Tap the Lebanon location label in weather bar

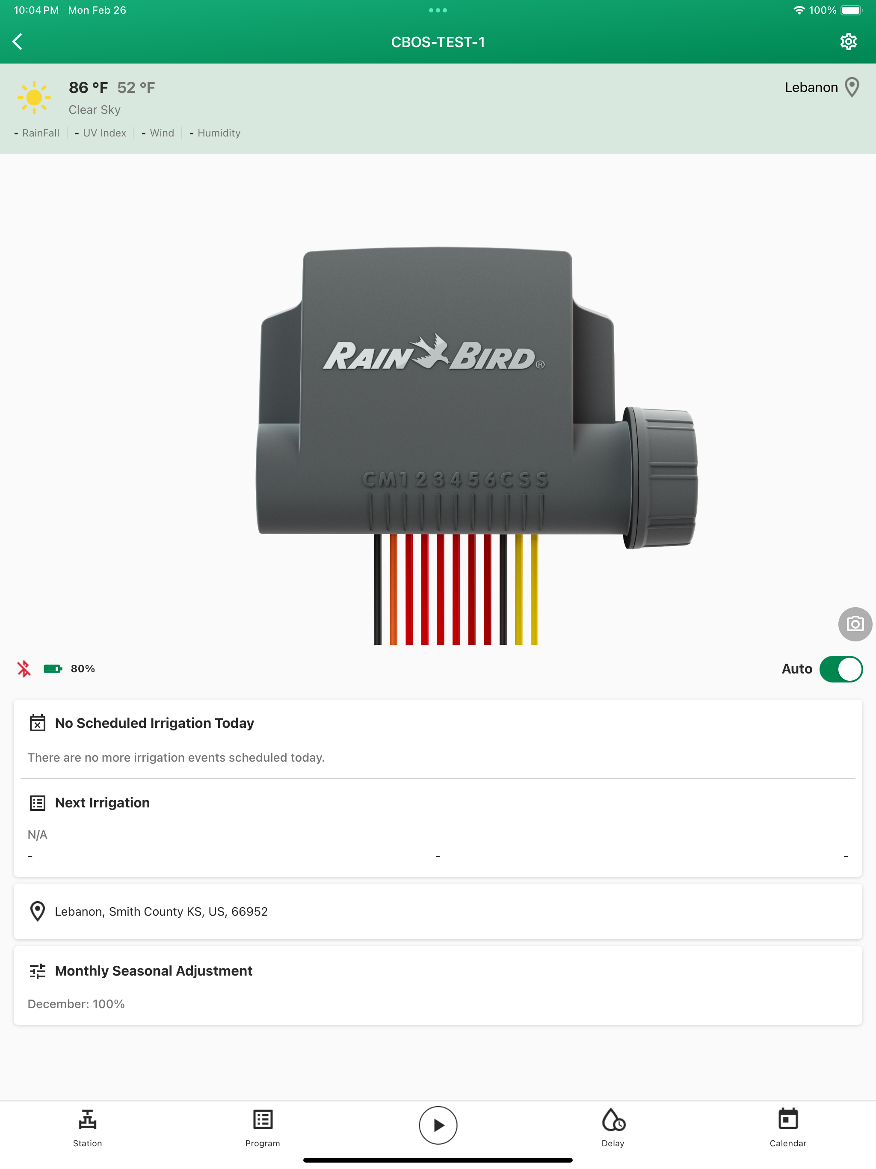click(811, 87)
